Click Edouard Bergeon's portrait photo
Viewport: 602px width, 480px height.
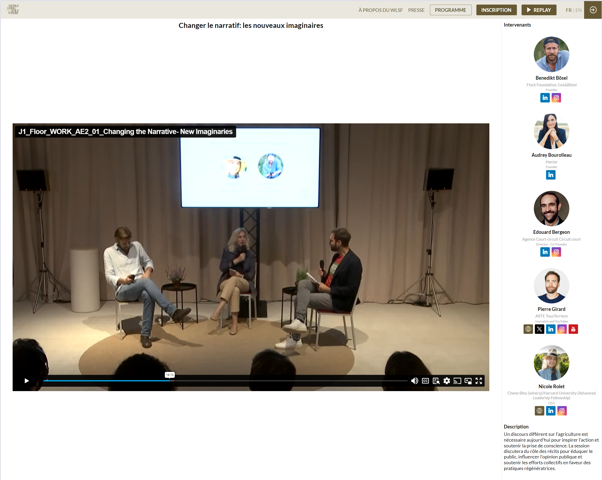tap(551, 209)
